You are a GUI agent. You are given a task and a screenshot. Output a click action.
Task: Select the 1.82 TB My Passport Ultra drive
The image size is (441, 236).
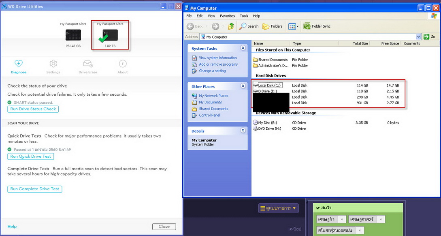tap(110, 35)
